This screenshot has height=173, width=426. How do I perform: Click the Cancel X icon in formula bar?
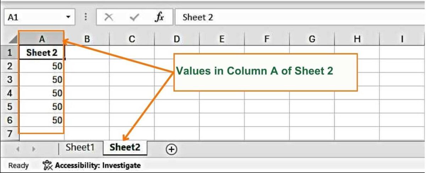click(109, 17)
